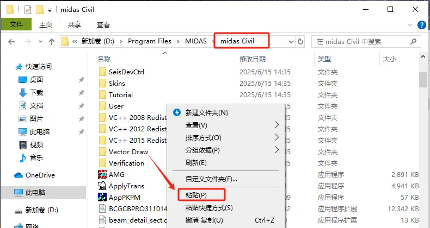Expand the 分组依据(P) submenu arrow
This screenshot has width=430, height=228.
tap(277, 150)
